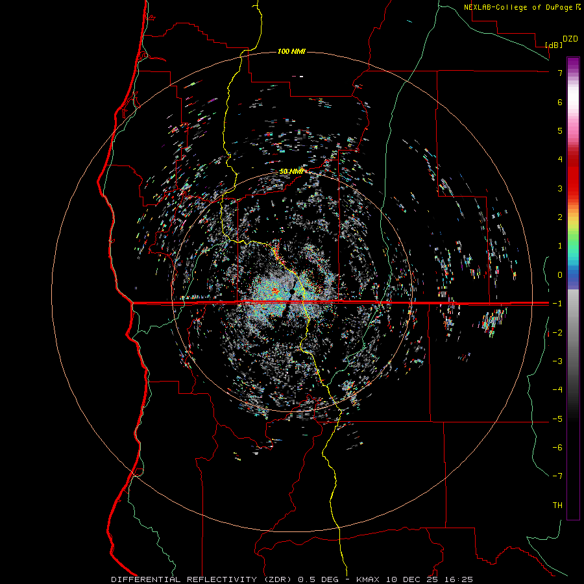Click the -4 value on color scale
584x584 pixels.
[x=557, y=390]
